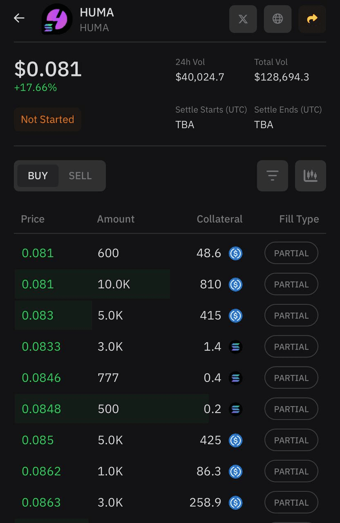Sort by the Price column header
Image resolution: width=340 pixels, height=523 pixels.
coord(33,219)
